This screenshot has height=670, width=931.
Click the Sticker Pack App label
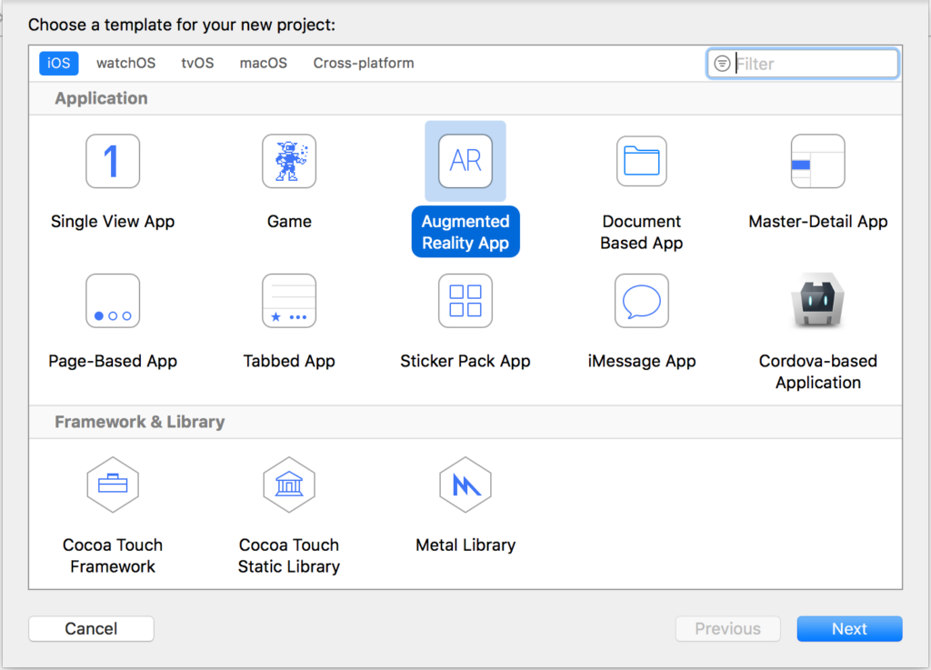click(465, 361)
